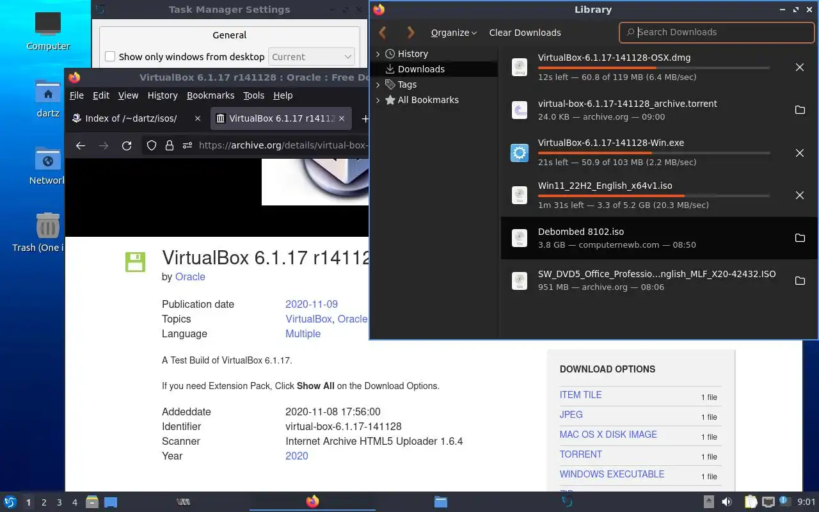819x512 pixels.
Task: Click the Search Downloads field
Action: click(717, 32)
